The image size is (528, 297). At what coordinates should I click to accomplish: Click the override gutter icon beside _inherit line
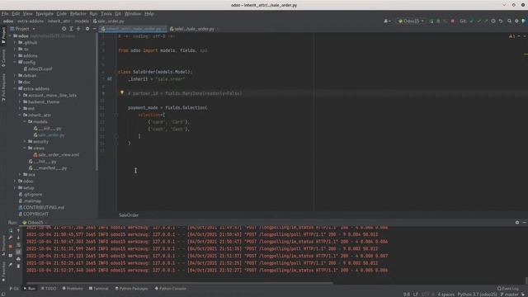tap(110, 79)
